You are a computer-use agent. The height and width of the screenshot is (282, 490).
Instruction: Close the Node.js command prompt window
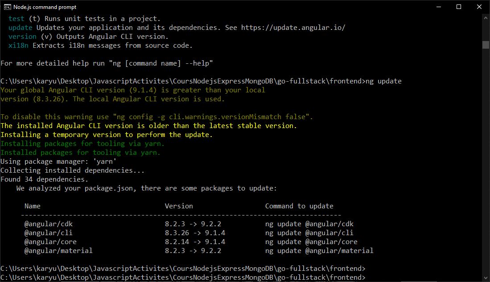[479, 7]
